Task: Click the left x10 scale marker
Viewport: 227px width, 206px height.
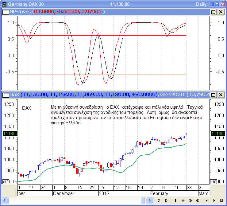Action: [x=6, y=182]
